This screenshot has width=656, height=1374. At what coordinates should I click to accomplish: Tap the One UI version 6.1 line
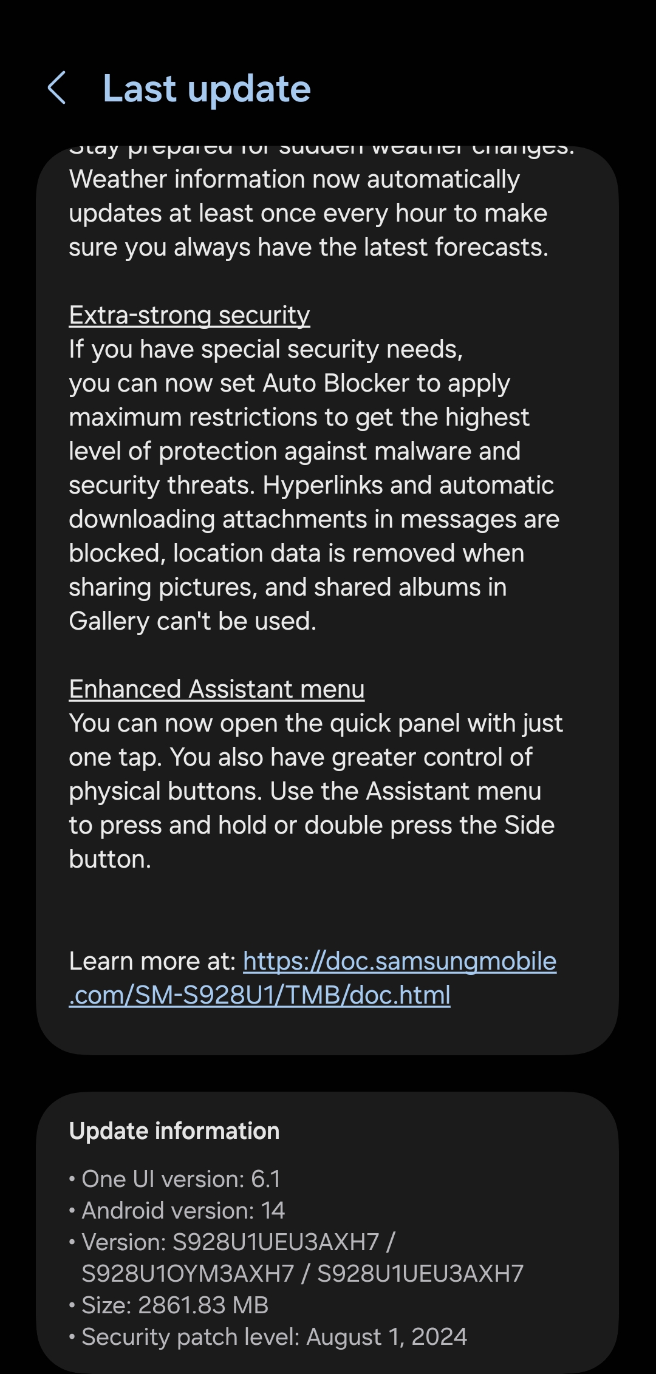click(x=175, y=1178)
